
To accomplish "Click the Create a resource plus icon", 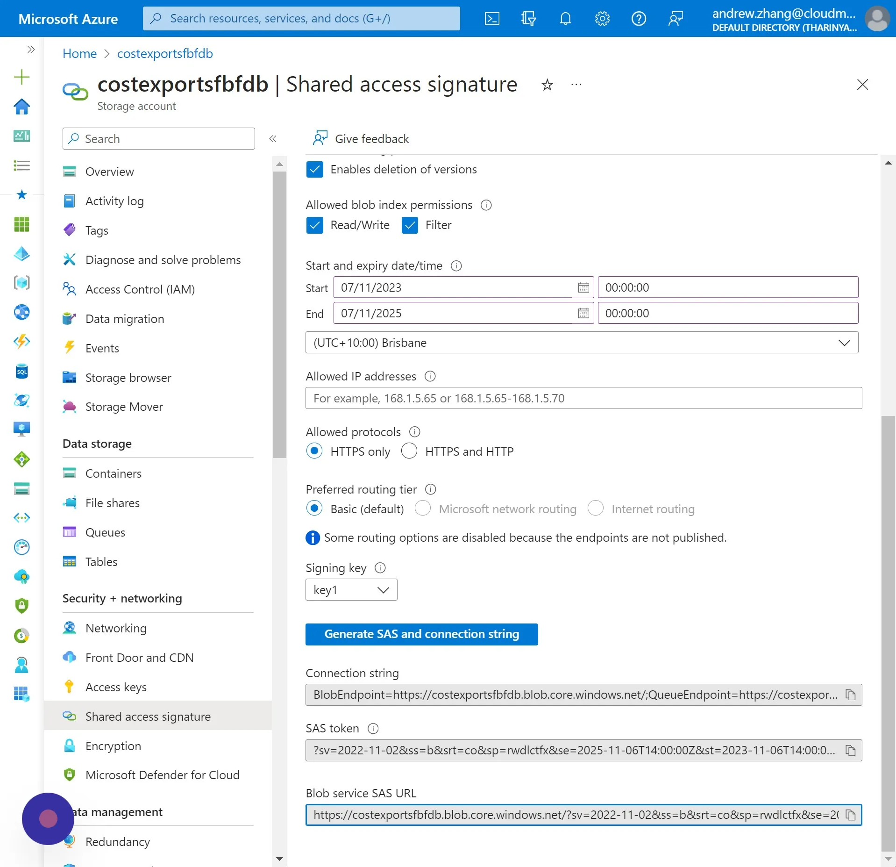I will pyautogui.click(x=21, y=77).
